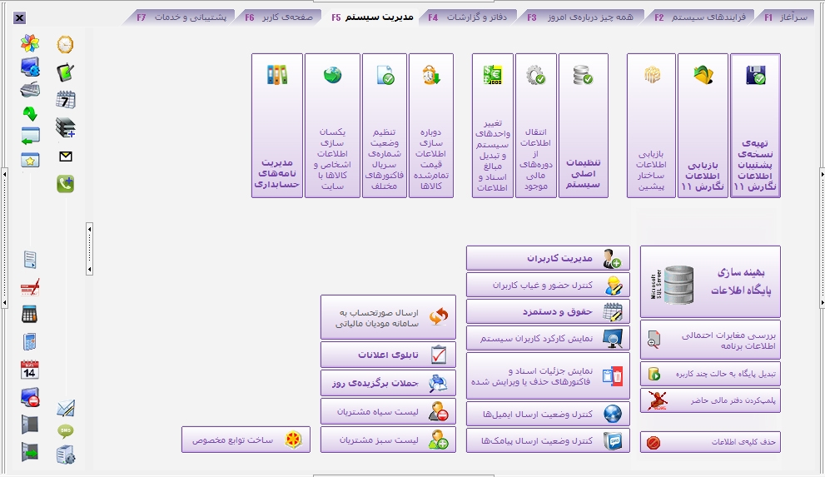Close the panel with the X button
This screenshot has height=477, width=825.
(x=19, y=17)
